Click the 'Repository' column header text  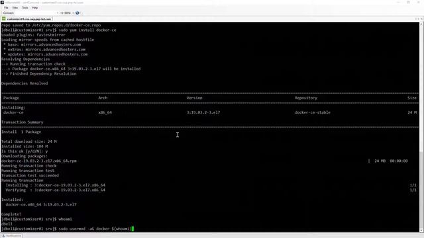point(306,98)
